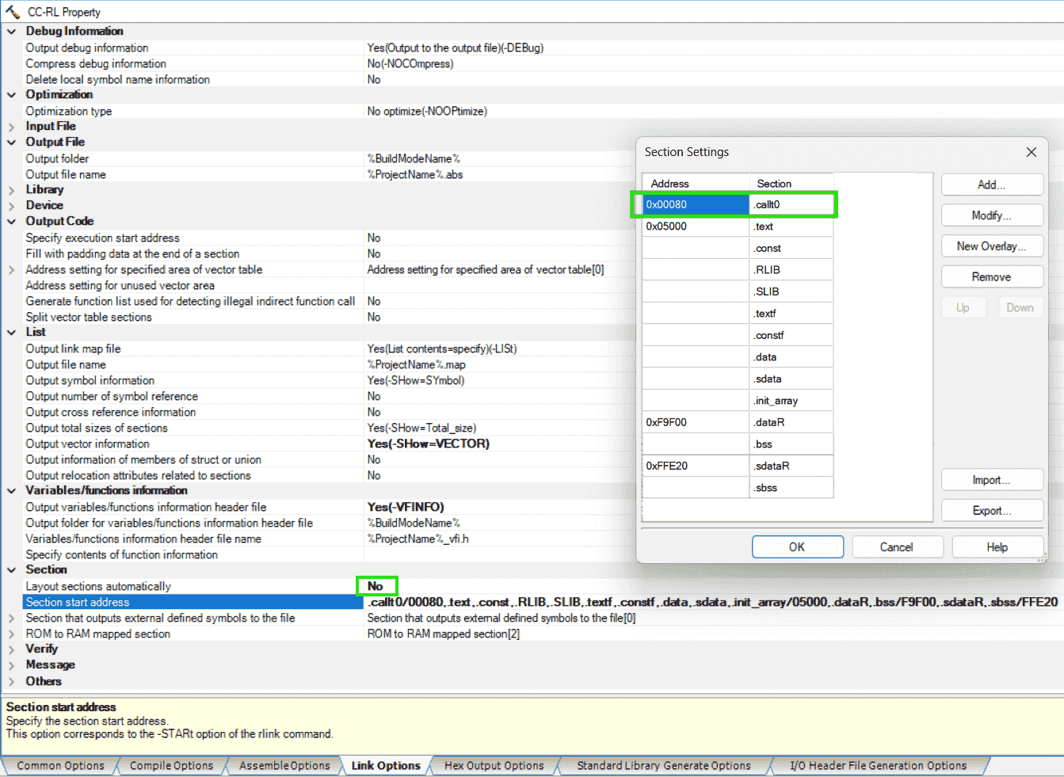The height and width of the screenshot is (777, 1064).
Task: Confirm Section Settings with OK
Action: pos(797,547)
